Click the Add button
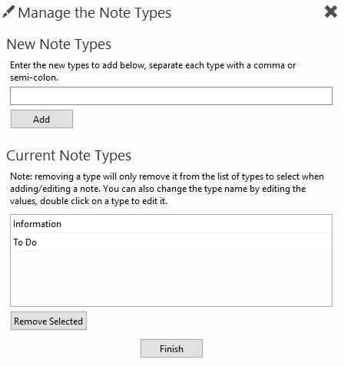 pos(41,119)
